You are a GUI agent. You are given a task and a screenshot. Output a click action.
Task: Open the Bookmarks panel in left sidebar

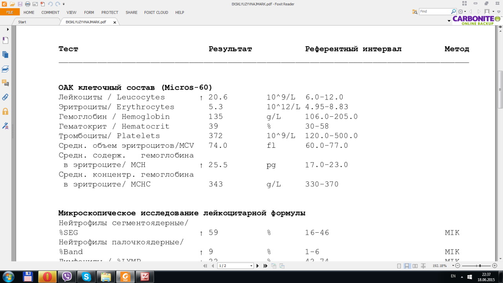[x=6, y=40]
